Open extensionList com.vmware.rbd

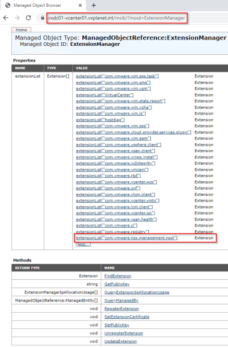[x=108, y=176]
